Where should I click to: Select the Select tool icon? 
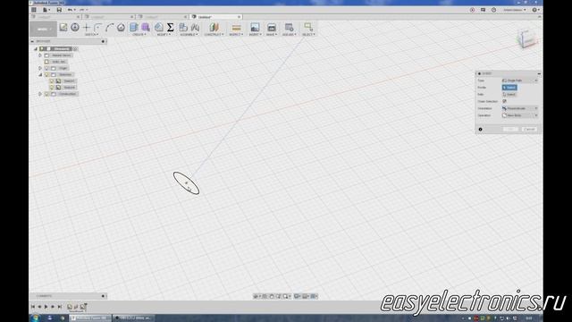point(308,27)
